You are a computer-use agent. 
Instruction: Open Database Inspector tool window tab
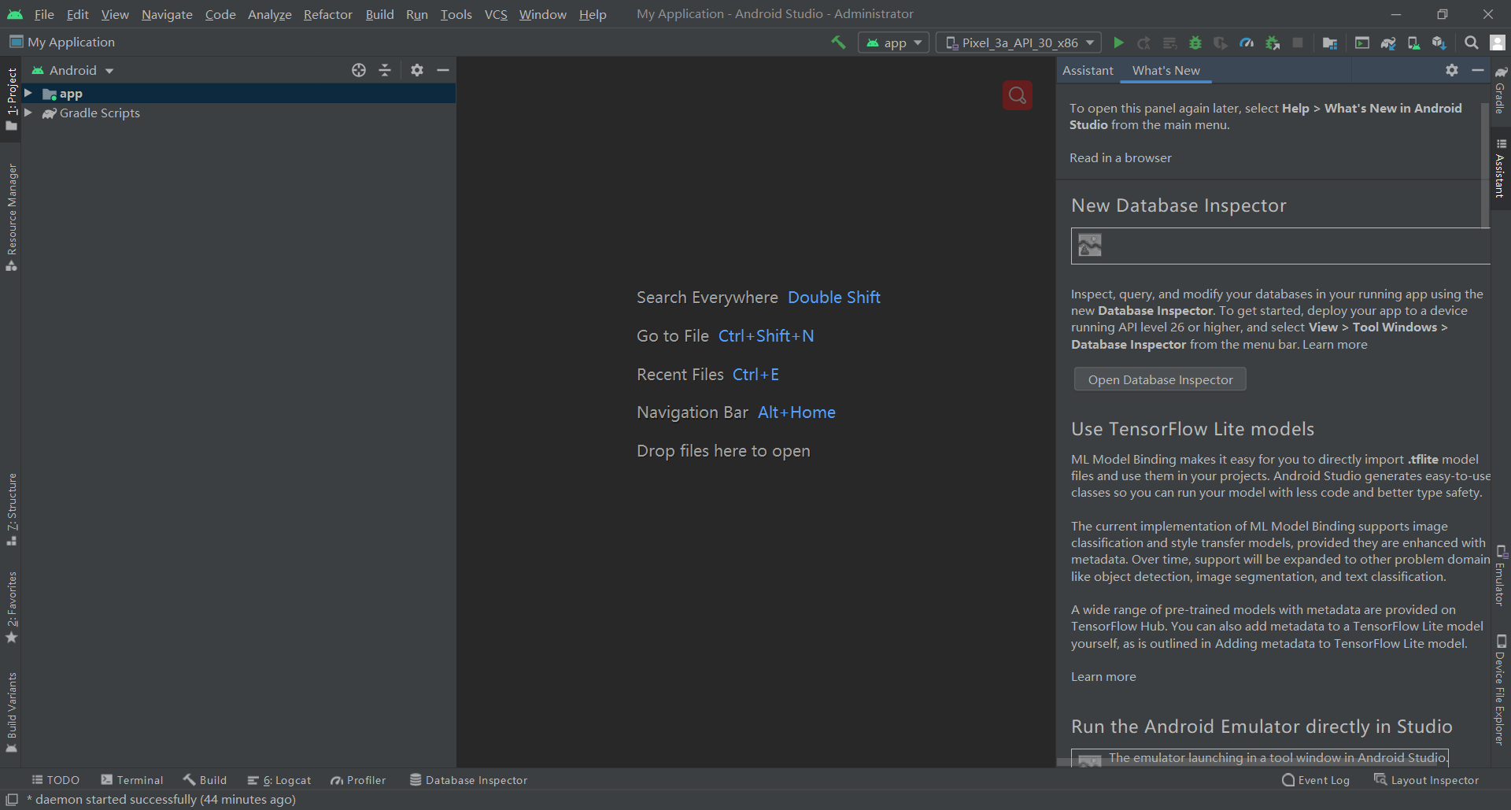click(x=468, y=780)
